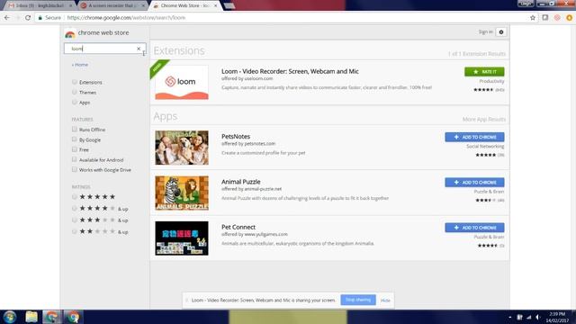
Task: Click Stop sharing in the Loom bar
Action: coord(358,300)
